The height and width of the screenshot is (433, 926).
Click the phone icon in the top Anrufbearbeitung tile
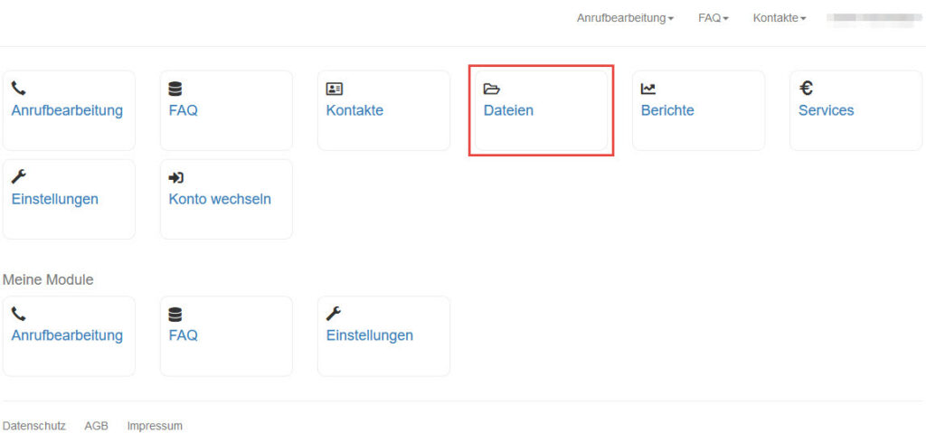click(x=18, y=89)
